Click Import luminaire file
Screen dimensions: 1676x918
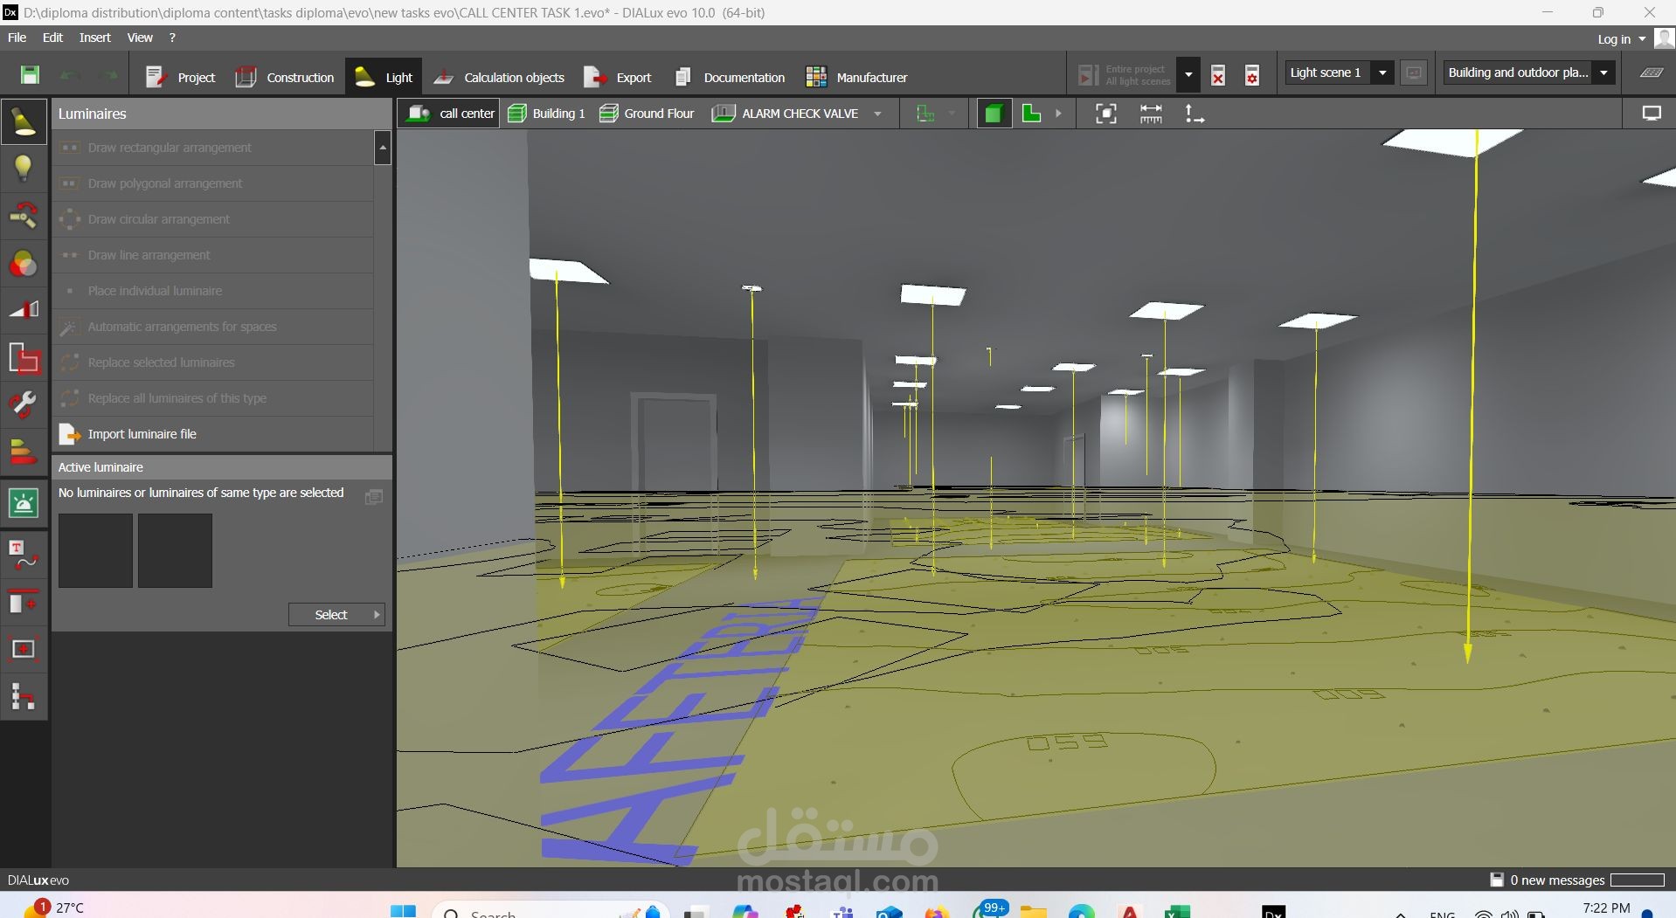pyautogui.click(x=142, y=434)
